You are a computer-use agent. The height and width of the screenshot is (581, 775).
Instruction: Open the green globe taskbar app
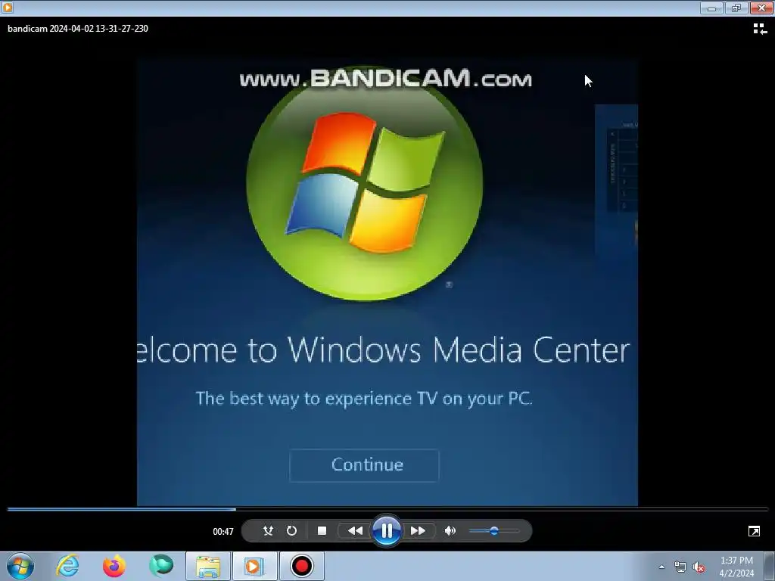161,566
